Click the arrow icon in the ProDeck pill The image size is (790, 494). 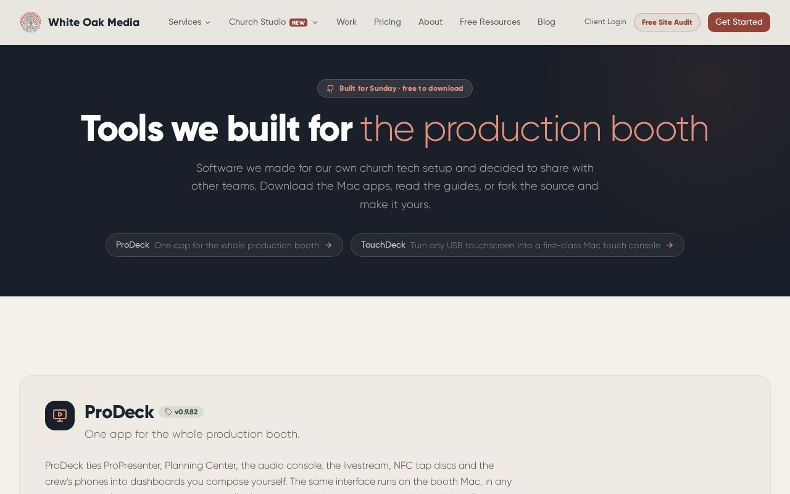pos(328,245)
